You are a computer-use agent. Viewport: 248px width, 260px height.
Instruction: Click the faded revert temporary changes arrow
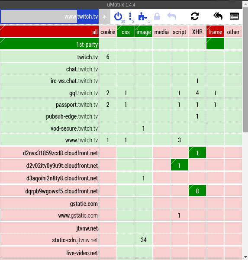click(x=171, y=16)
